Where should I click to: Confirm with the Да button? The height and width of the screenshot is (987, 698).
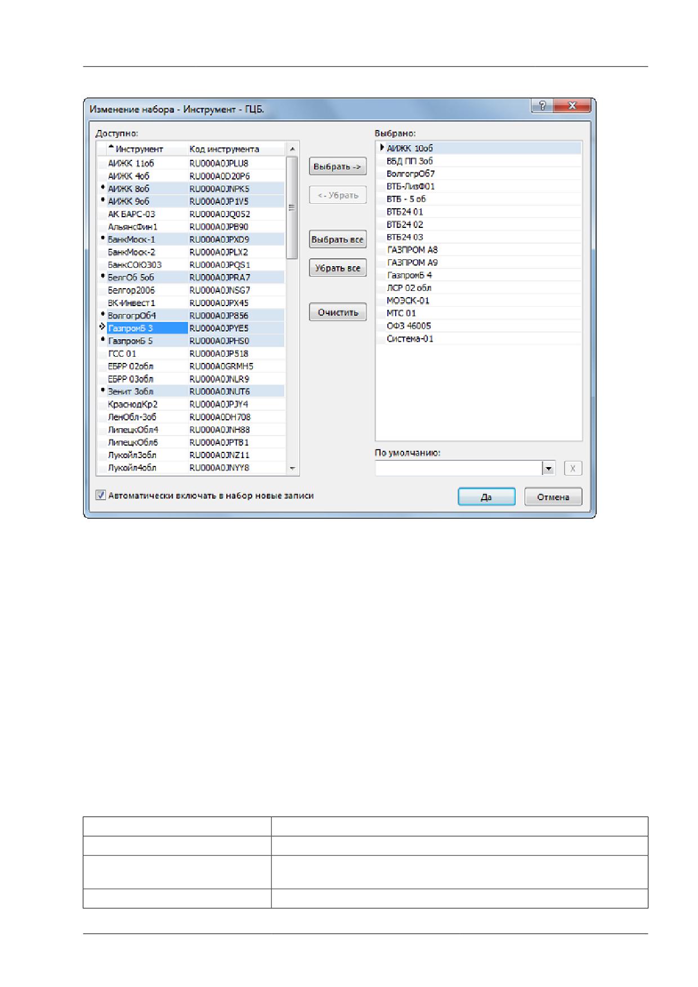point(486,497)
